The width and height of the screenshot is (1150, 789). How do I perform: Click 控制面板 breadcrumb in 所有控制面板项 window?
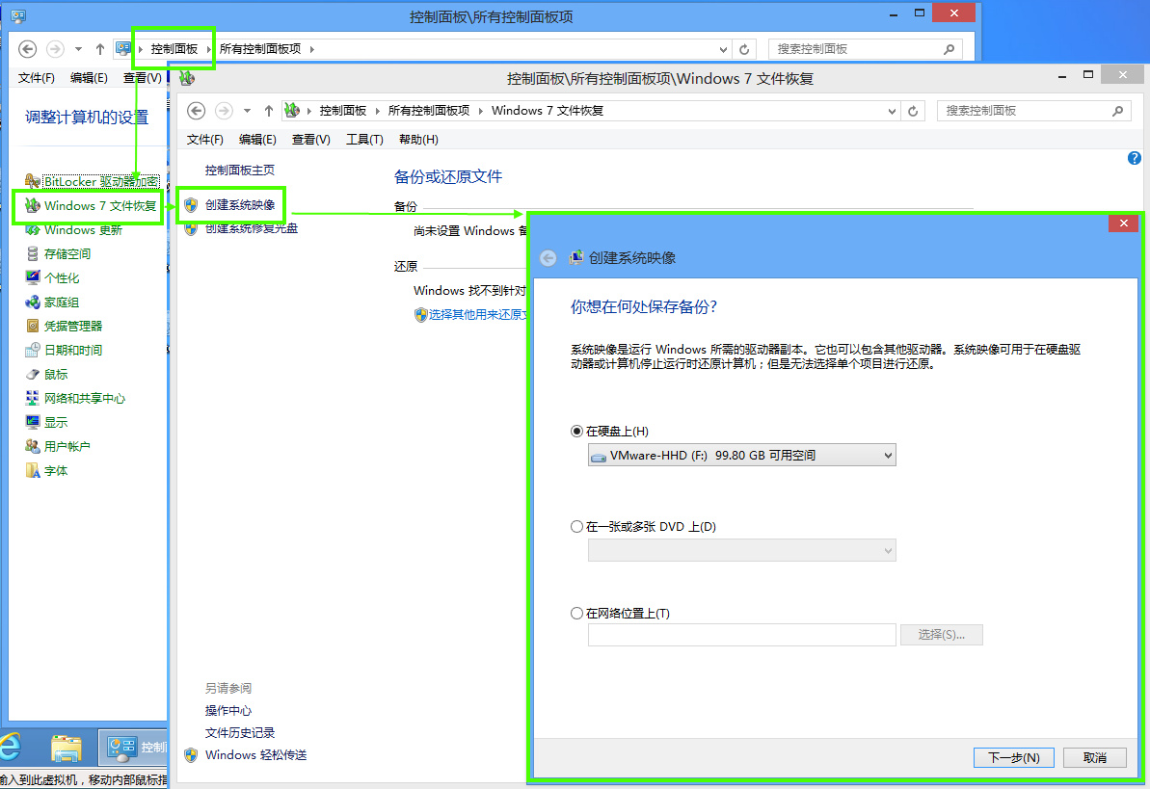(174, 49)
